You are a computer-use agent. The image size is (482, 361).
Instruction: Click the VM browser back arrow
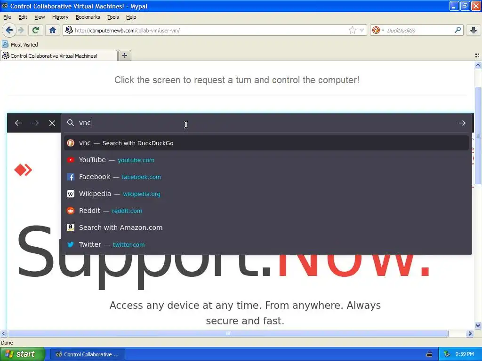tap(18, 123)
